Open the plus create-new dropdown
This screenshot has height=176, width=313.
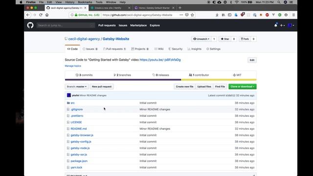[282, 25]
